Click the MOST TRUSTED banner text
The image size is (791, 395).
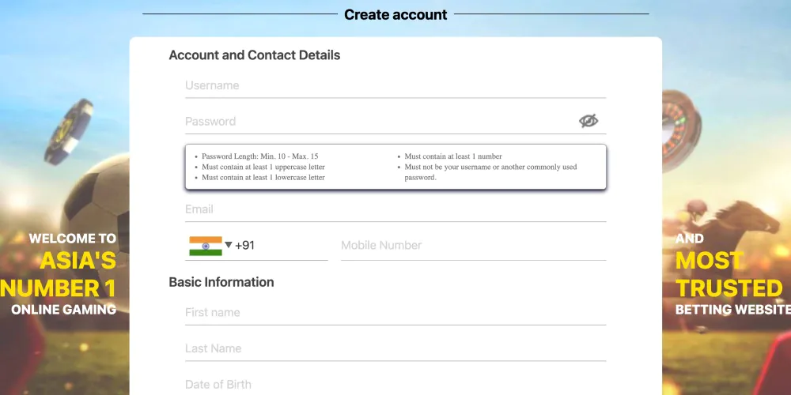pyautogui.click(x=728, y=274)
